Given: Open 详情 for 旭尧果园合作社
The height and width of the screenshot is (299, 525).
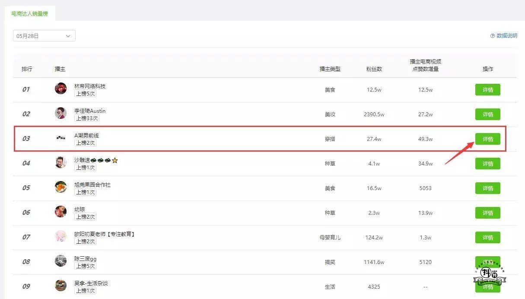Looking at the screenshot, I should pyautogui.click(x=487, y=188).
